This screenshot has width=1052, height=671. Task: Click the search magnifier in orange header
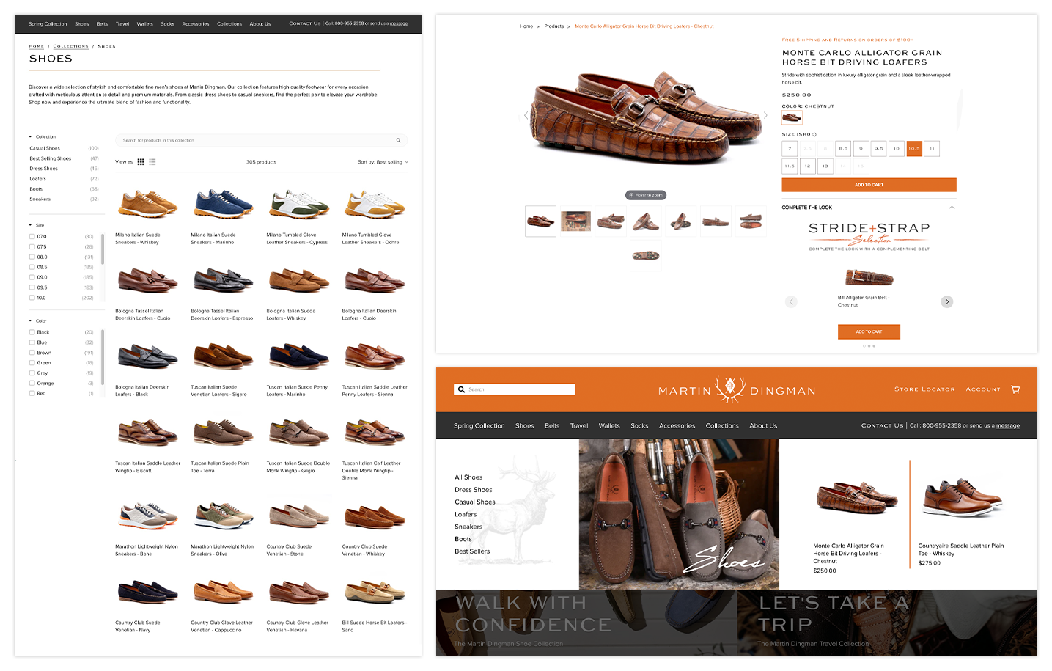461,389
